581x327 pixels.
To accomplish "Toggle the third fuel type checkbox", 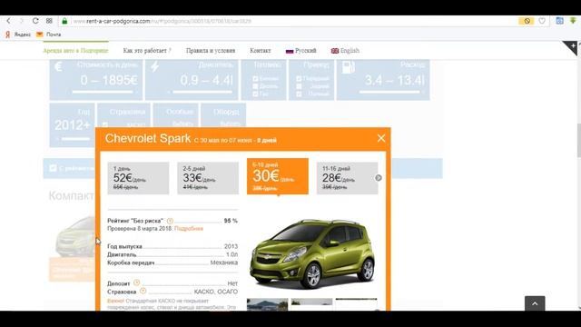I will pos(255,94).
